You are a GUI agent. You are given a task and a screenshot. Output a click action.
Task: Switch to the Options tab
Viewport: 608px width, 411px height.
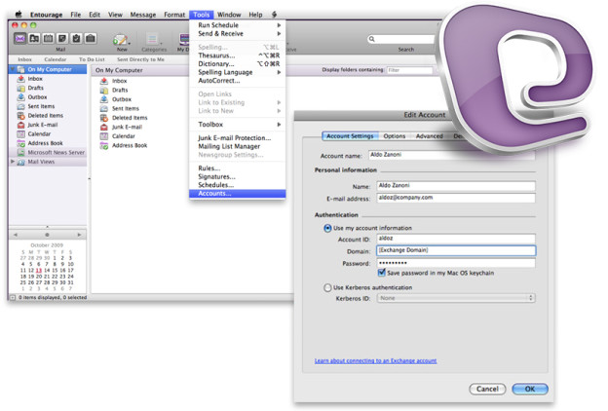394,136
